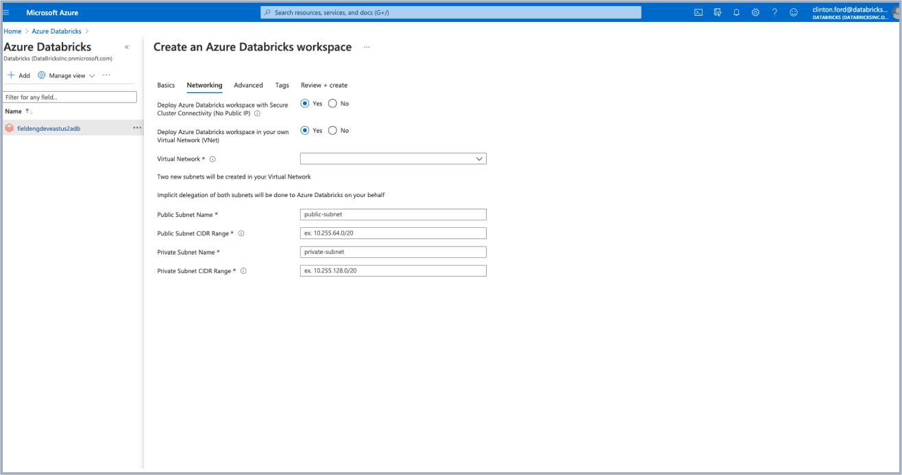Click the Add button
The image size is (902, 475).
pos(19,75)
